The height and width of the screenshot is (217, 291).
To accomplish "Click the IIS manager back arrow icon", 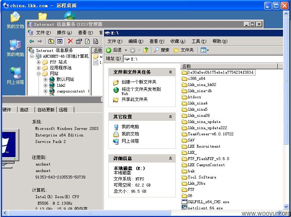I will (32, 41).
